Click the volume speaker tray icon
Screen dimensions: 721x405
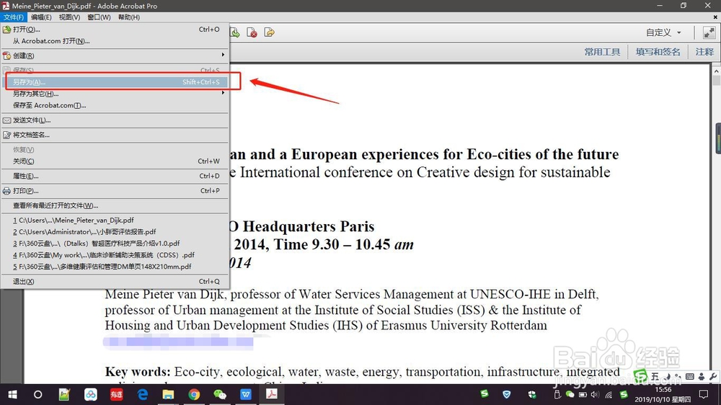(x=595, y=394)
